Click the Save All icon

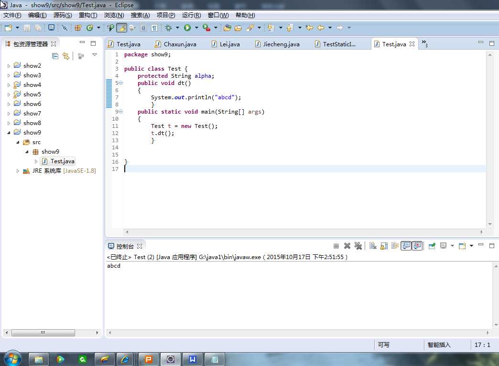pos(38,28)
